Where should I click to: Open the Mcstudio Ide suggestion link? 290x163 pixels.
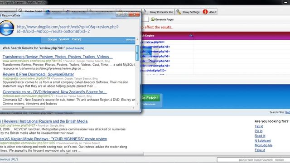pyautogui.click(x=263, y=145)
